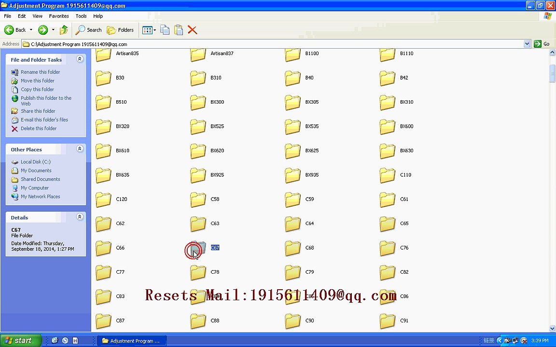Viewport: 556px width, 347px height.
Task: Expand the Address bar dropdown
Action: point(527,44)
